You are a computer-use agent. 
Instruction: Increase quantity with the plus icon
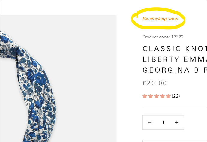tap(177, 122)
